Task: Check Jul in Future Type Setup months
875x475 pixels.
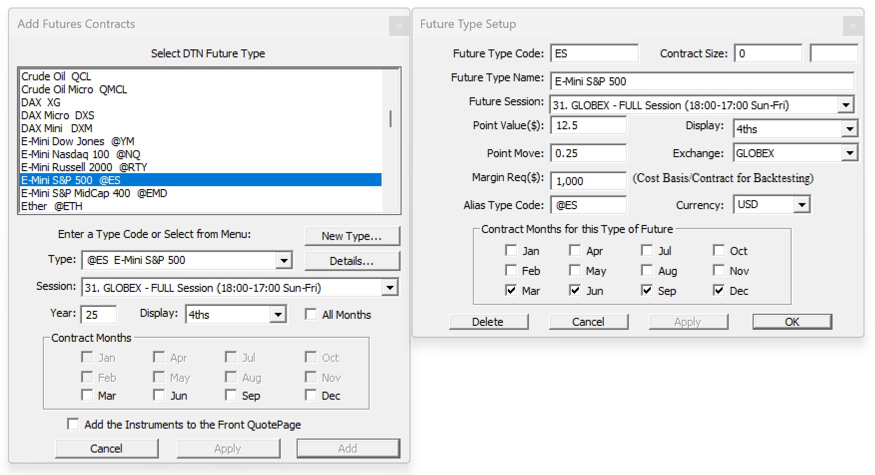Action: tap(647, 250)
